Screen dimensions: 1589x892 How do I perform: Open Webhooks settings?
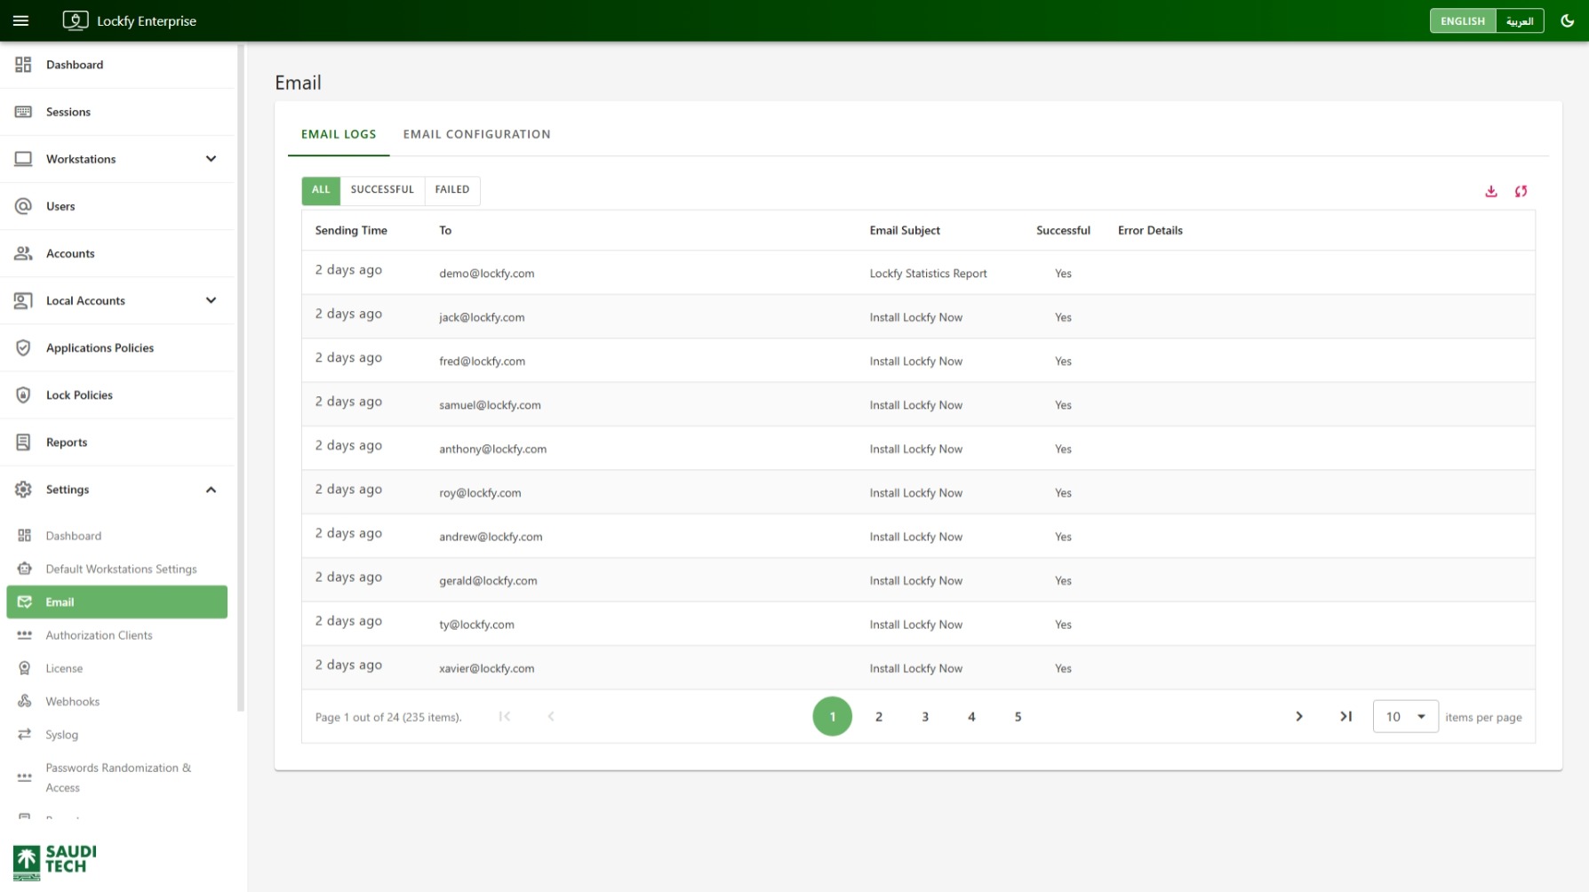[117, 701]
